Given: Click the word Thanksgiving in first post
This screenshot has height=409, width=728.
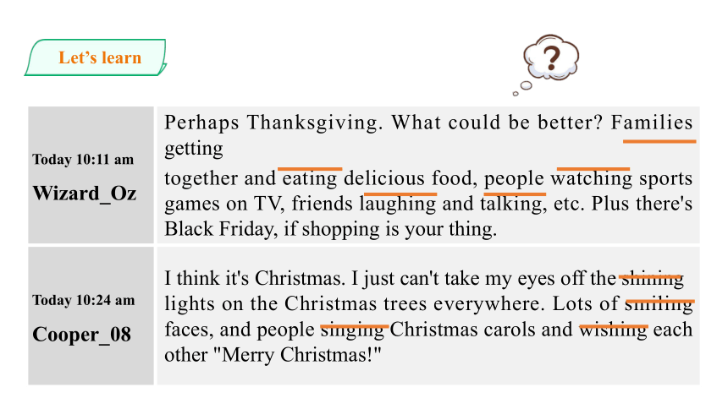Looking at the screenshot, I should point(315,123).
